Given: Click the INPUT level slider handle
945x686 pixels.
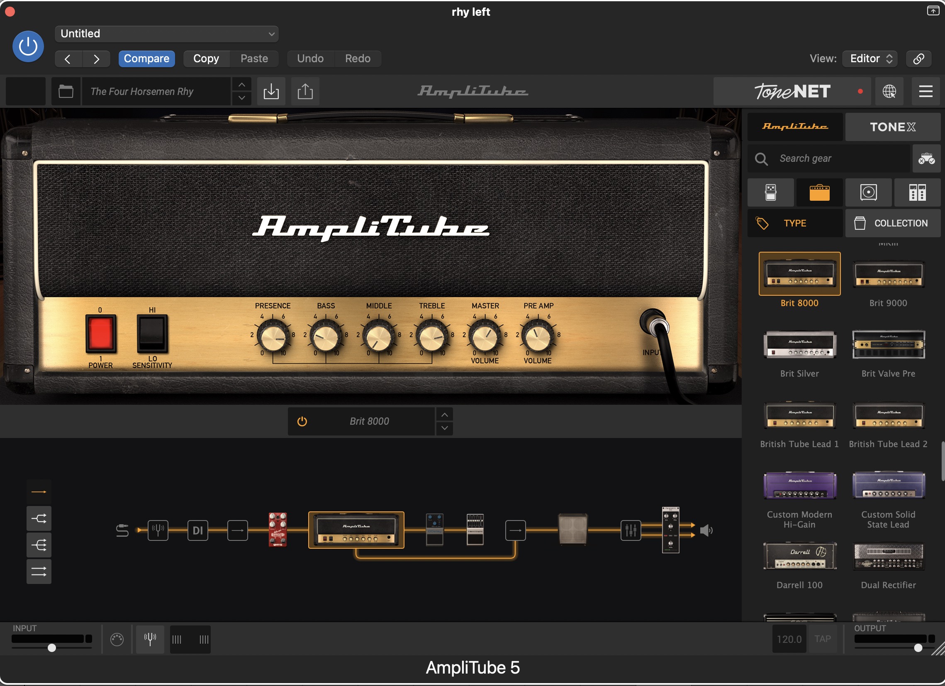Looking at the screenshot, I should coord(52,648).
